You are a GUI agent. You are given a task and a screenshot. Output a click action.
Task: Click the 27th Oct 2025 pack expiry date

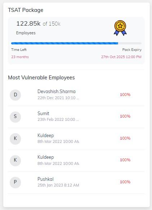(x=121, y=57)
